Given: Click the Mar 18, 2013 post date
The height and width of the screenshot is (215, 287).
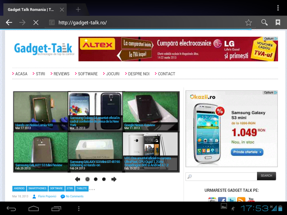Looking at the screenshot, I should click(x=20, y=196).
